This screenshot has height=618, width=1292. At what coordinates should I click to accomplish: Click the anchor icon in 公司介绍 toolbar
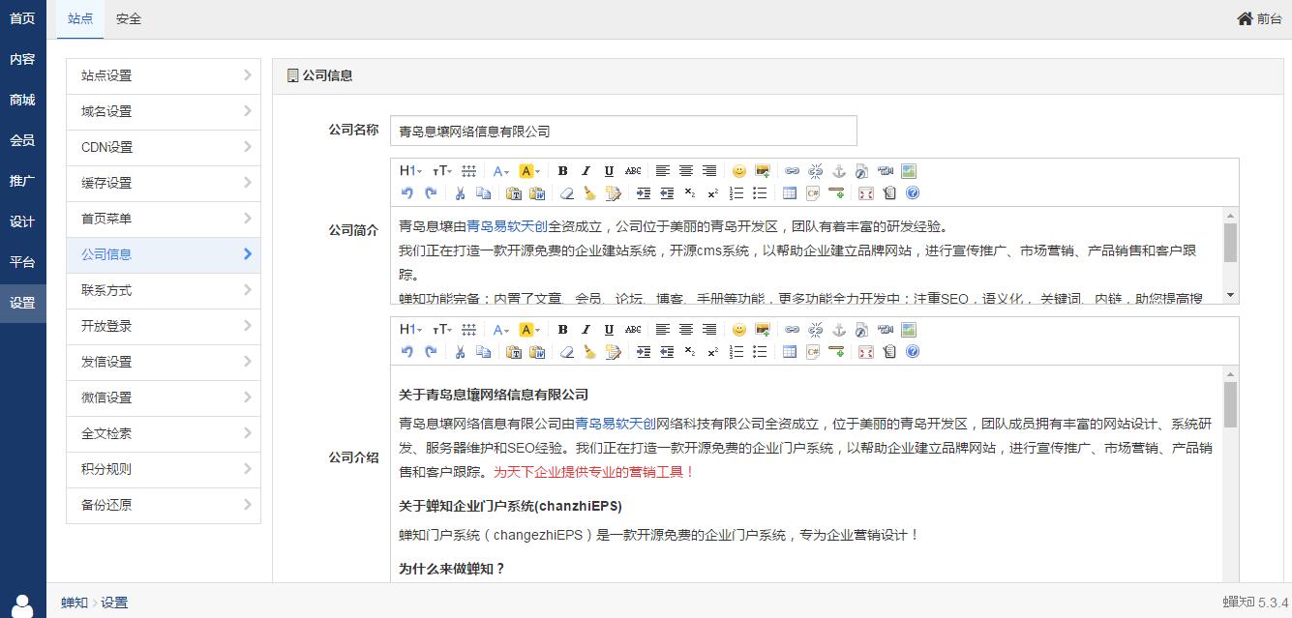coord(839,330)
